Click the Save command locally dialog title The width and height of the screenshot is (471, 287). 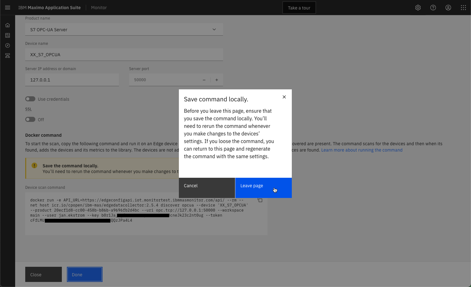coord(216,99)
